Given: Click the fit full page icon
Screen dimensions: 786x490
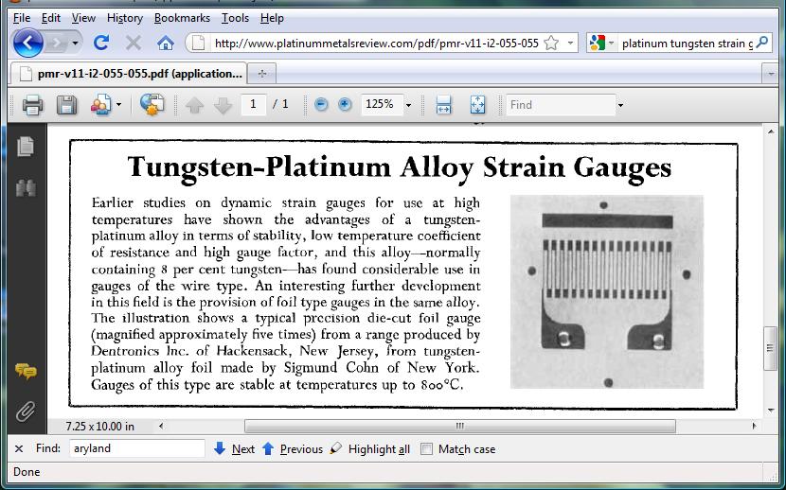Looking at the screenshot, I should (477, 105).
